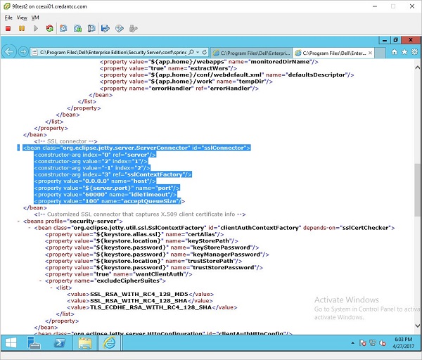Click the browser back arrow
This screenshot has height=360, width=422.
point(10,52)
